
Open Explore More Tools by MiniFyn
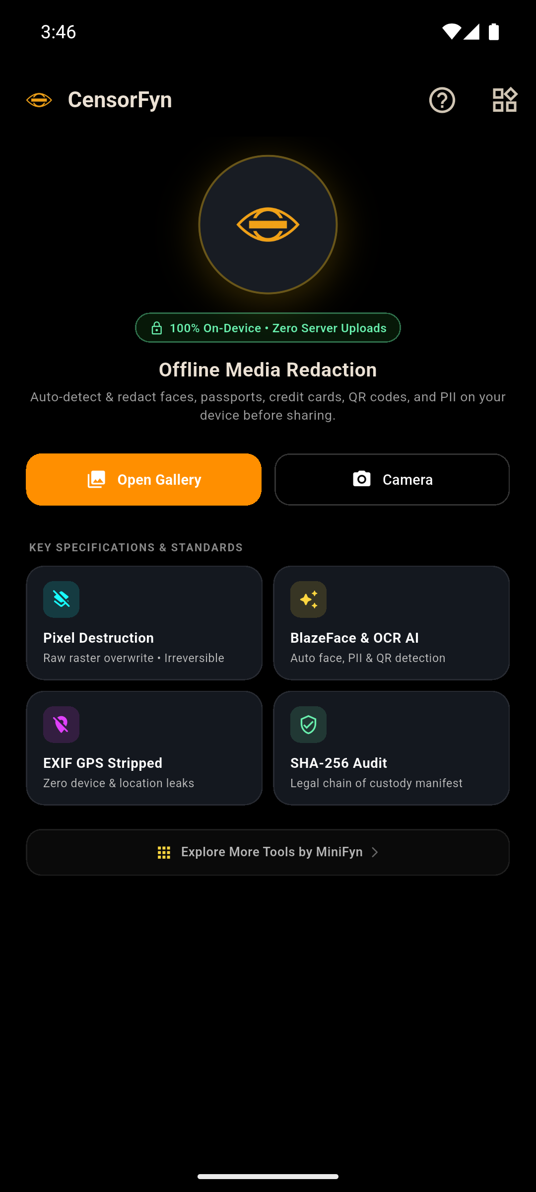click(x=268, y=852)
